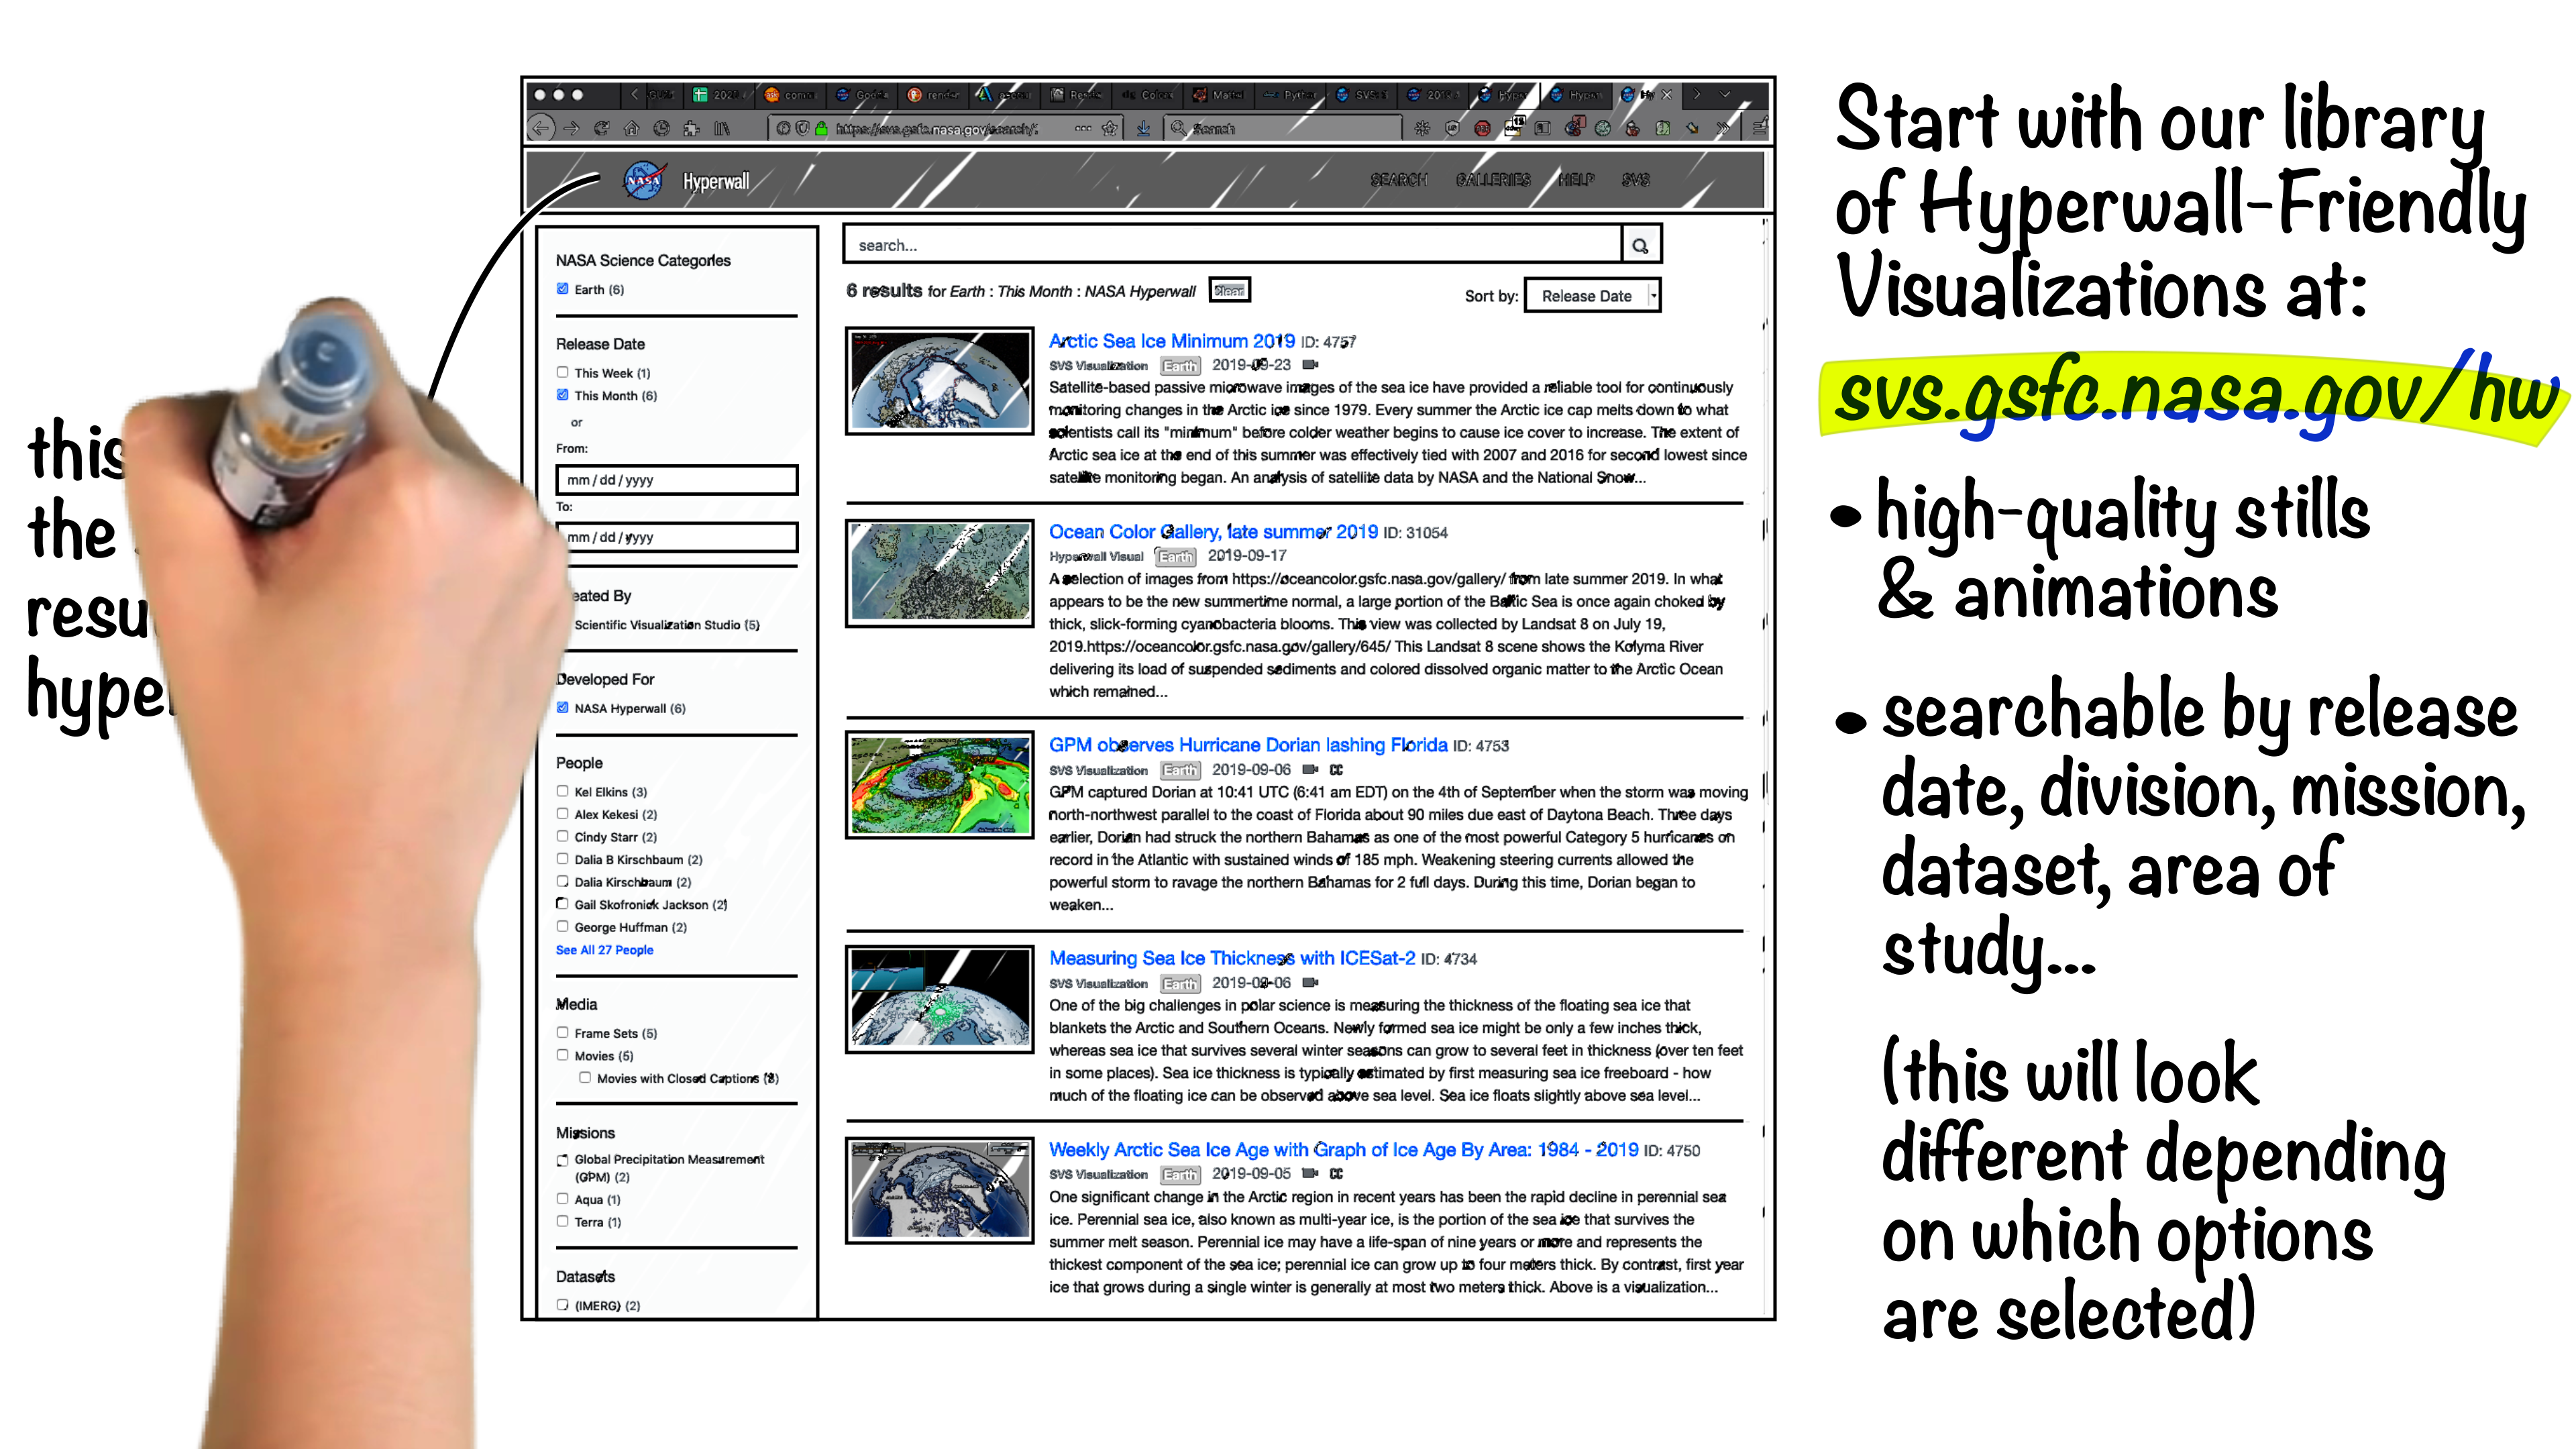
Task: Check Movies with Closed Captions checkbox
Action: 585,1078
